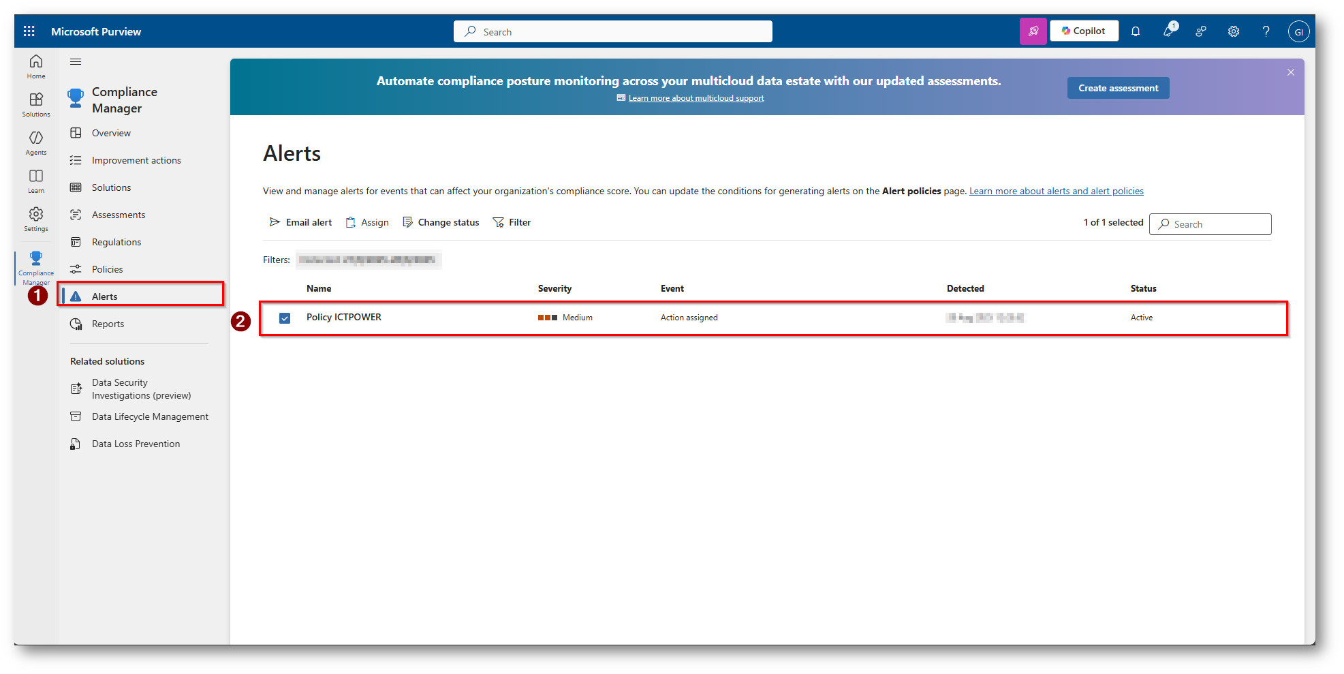Collapse the navigation pane hamburger icon

pos(76,62)
